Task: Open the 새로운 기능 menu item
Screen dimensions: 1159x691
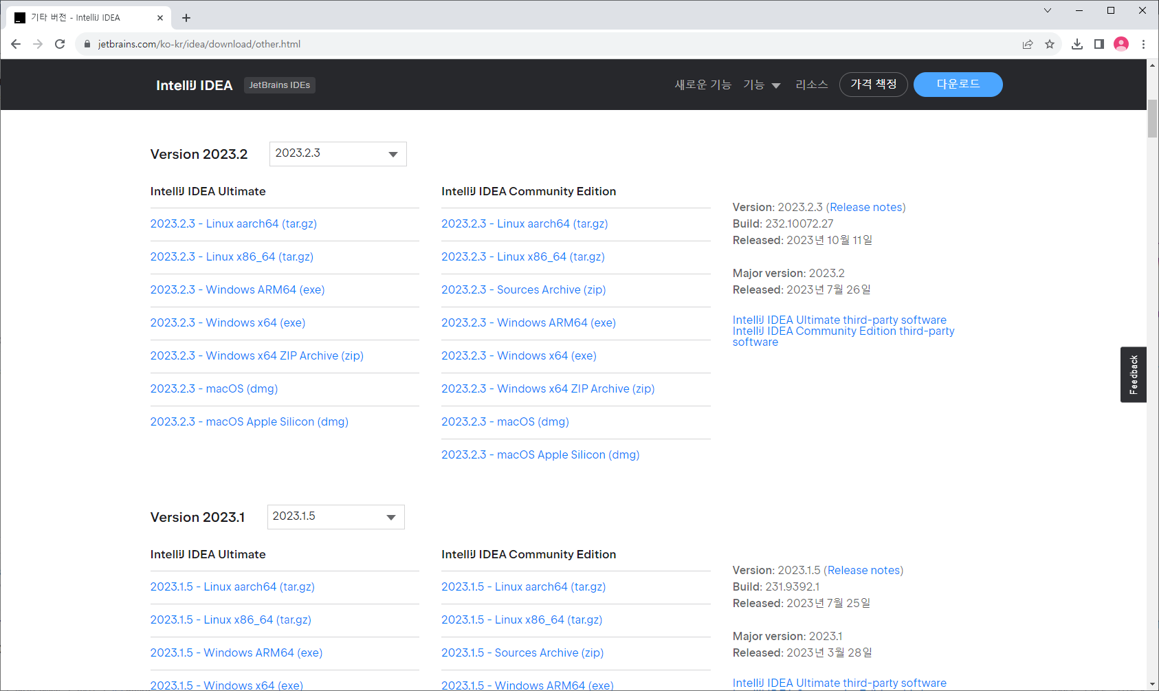Action: [x=703, y=85]
